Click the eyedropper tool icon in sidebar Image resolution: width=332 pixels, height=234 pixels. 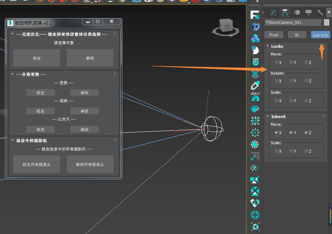[255, 85]
